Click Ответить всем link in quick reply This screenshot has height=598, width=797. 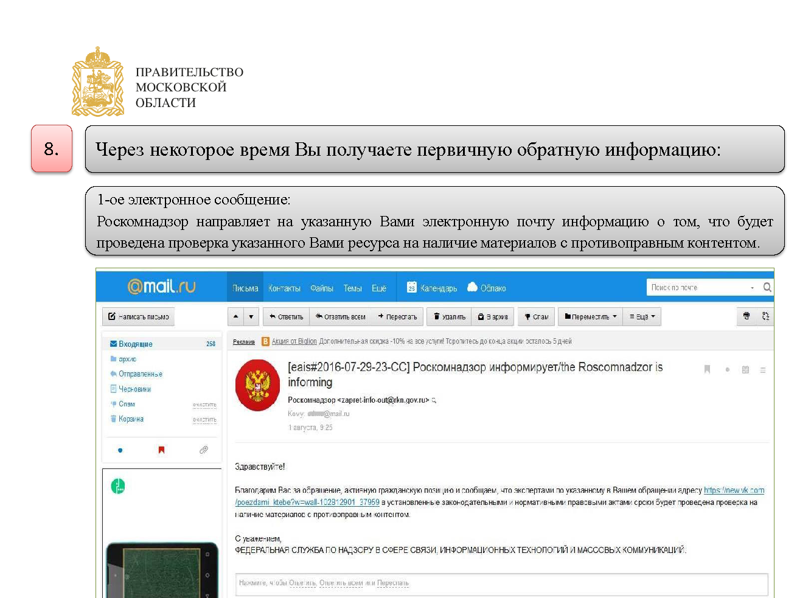[341, 583]
